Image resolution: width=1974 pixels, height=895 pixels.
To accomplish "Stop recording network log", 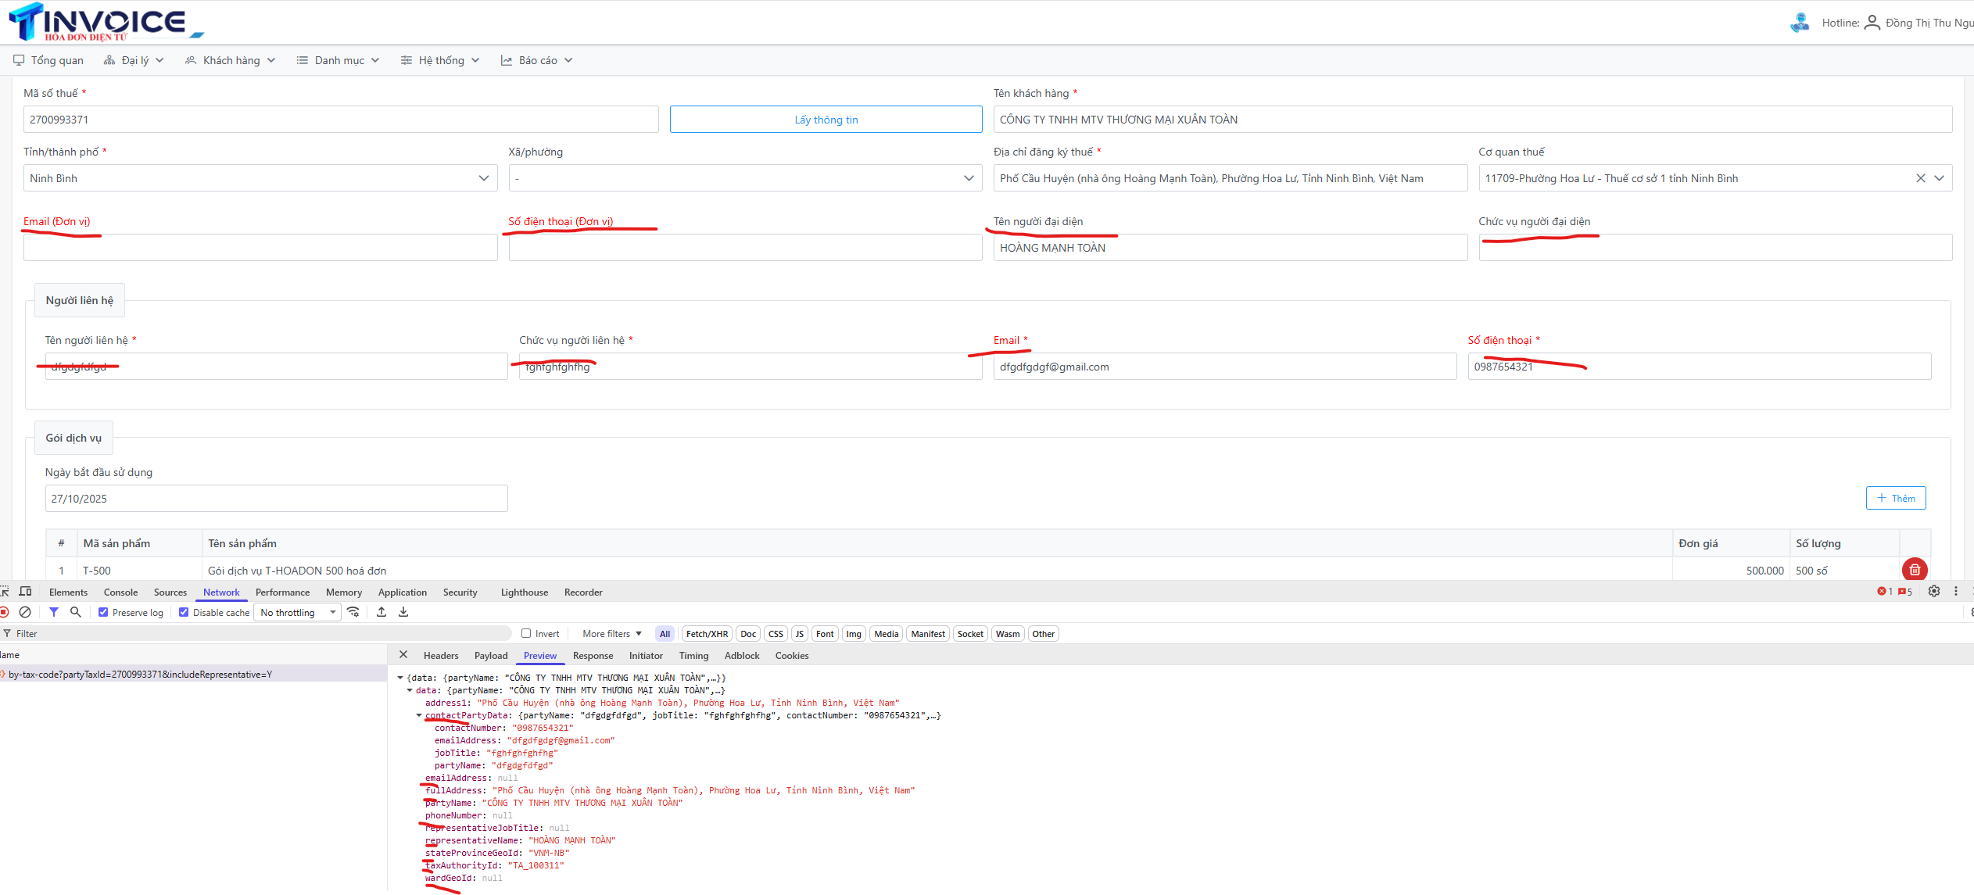I will pos(4,612).
